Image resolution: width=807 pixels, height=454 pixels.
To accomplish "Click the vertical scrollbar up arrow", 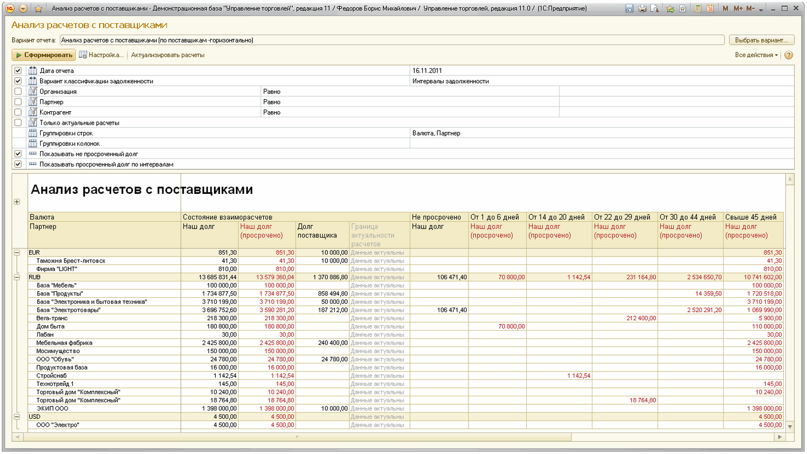I will (790, 179).
